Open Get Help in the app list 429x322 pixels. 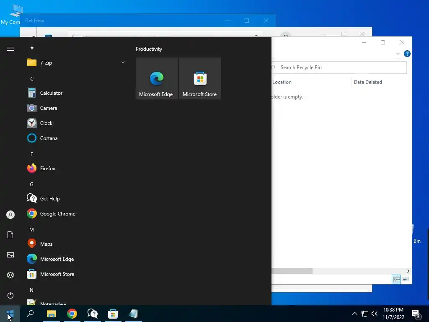(x=76, y=198)
